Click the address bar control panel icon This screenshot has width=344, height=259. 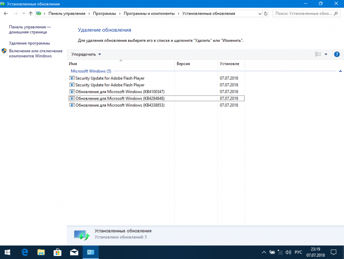point(39,14)
